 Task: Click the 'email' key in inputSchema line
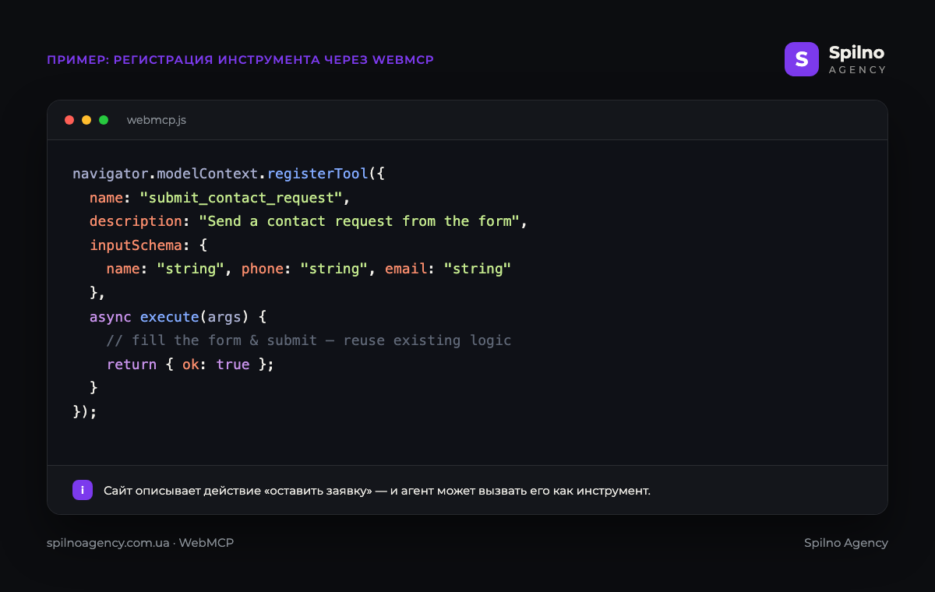tap(406, 270)
